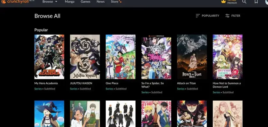Expand the Browse dropdown menu

click(x=50, y=2)
